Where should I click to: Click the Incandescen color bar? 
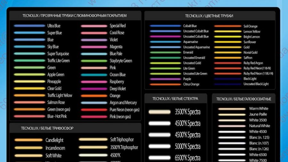pyautogui.click(x=28, y=148)
